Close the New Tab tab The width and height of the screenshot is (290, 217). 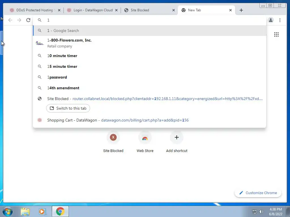tap(231, 10)
